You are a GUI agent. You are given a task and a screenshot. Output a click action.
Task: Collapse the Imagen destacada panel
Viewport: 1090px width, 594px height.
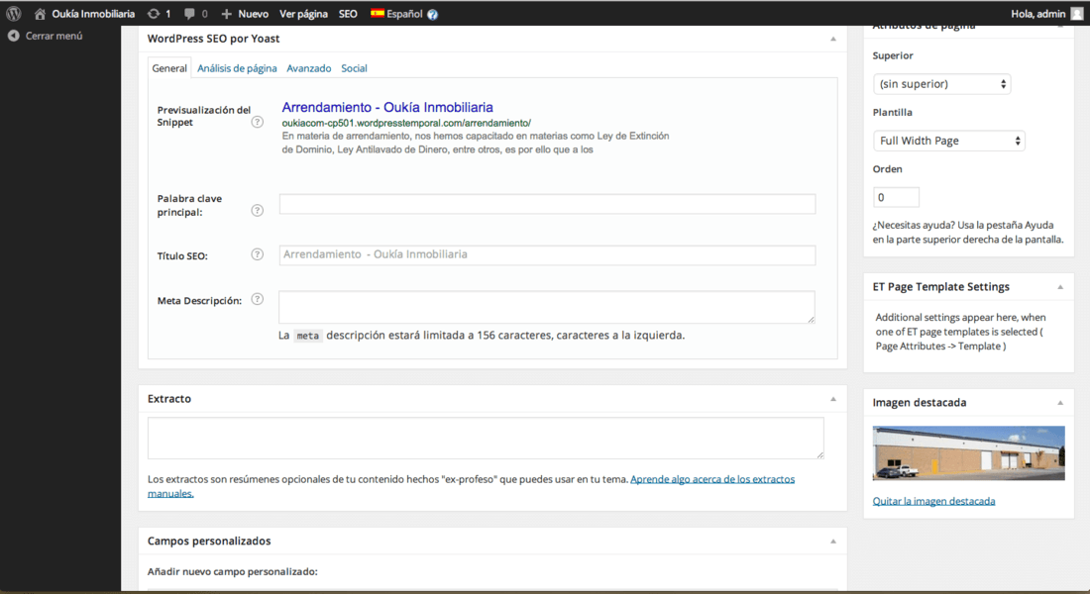click(1060, 402)
